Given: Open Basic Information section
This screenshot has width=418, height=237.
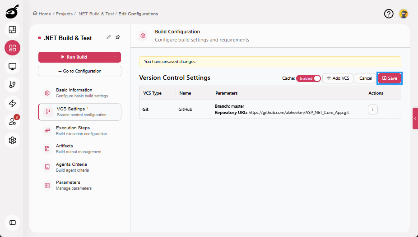Looking at the screenshot, I should 79,93.
